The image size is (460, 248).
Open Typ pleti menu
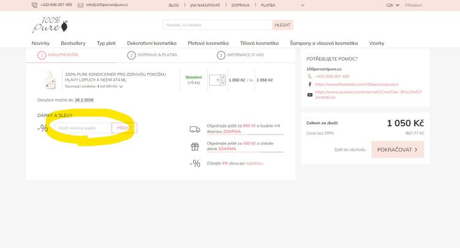[x=106, y=43]
